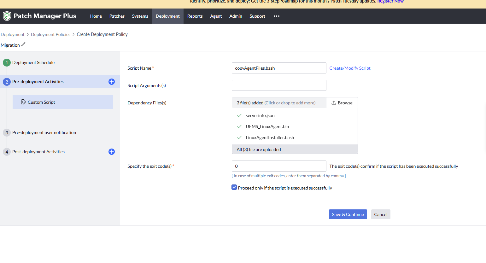486x263 pixels.
Task: Open the Deployment Policies breadcrumb
Action: pyautogui.click(x=50, y=34)
